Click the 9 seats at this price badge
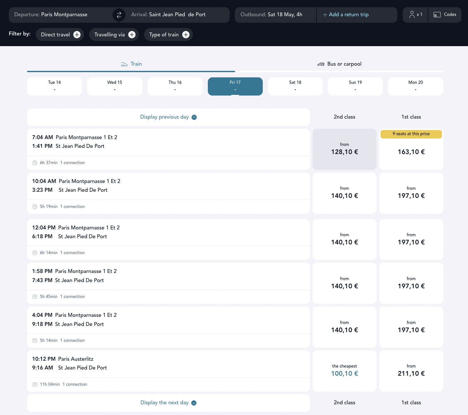Screen dimensions: 468x415 [411, 134]
